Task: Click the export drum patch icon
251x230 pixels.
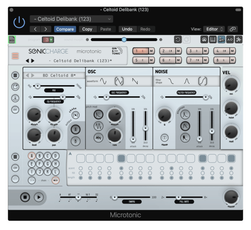Action: (x=15, y=87)
